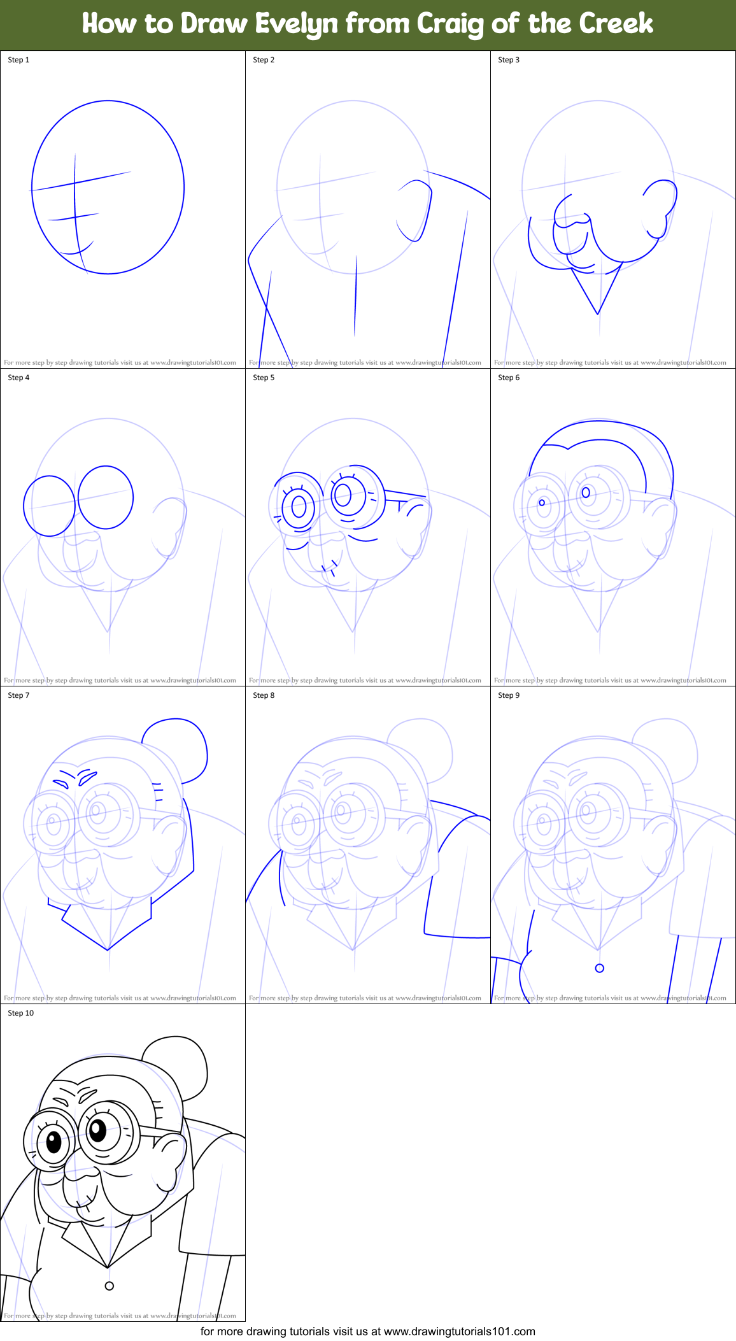The width and height of the screenshot is (736, 1341).
Task: Click the Step 10 final drawing
Action: [123, 1163]
